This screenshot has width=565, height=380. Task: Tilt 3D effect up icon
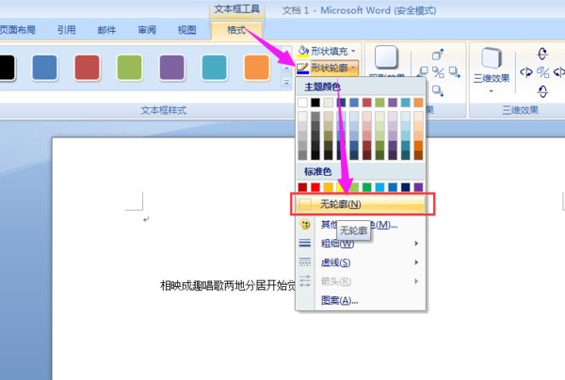(x=542, y=54)
